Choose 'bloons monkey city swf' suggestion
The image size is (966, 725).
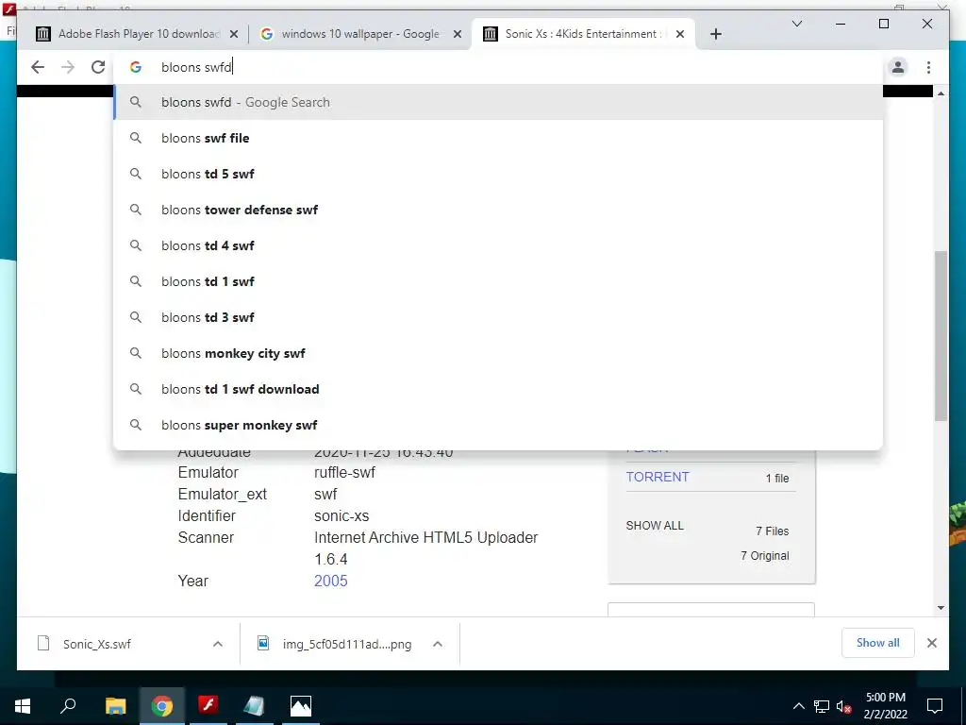(498, 353)
